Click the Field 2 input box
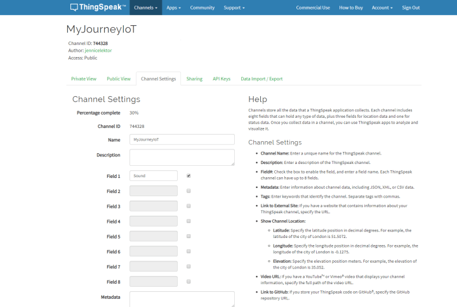Screen dimensions: 457x307 (x=154, y=191)
